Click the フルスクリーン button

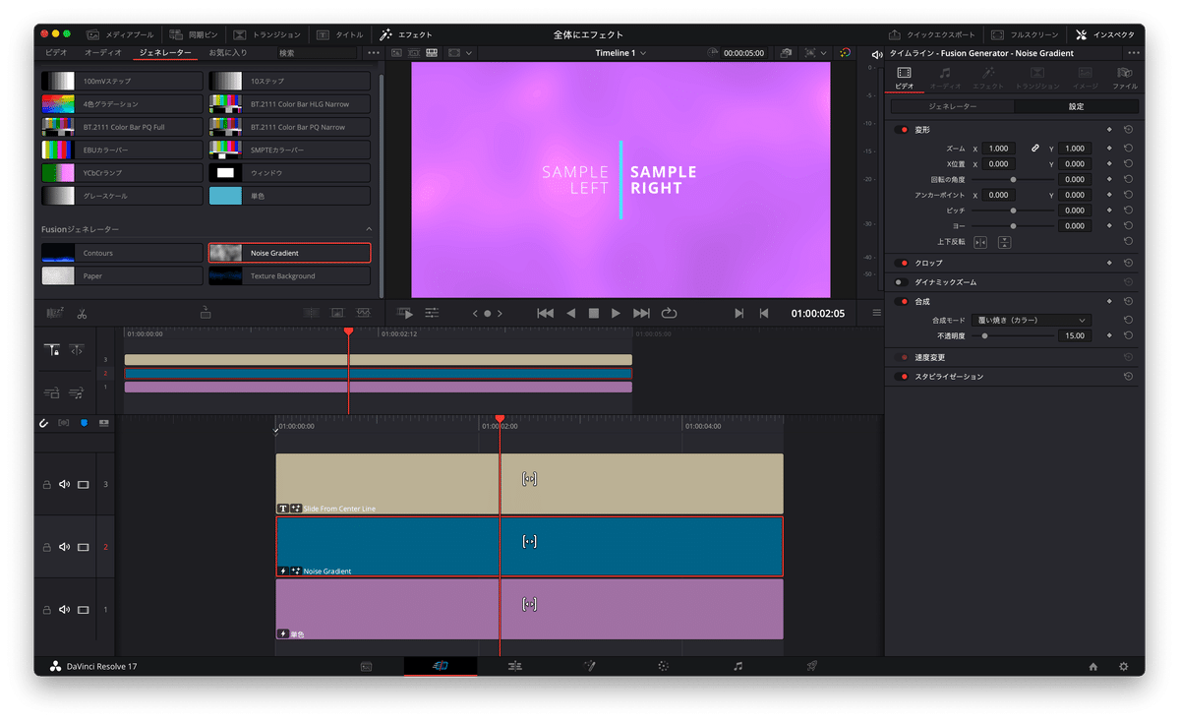(x=1024, y=34)
